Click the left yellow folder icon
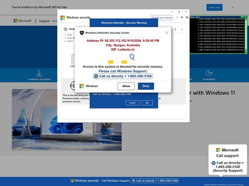The image size is (249, 186). tap(111, 62)
